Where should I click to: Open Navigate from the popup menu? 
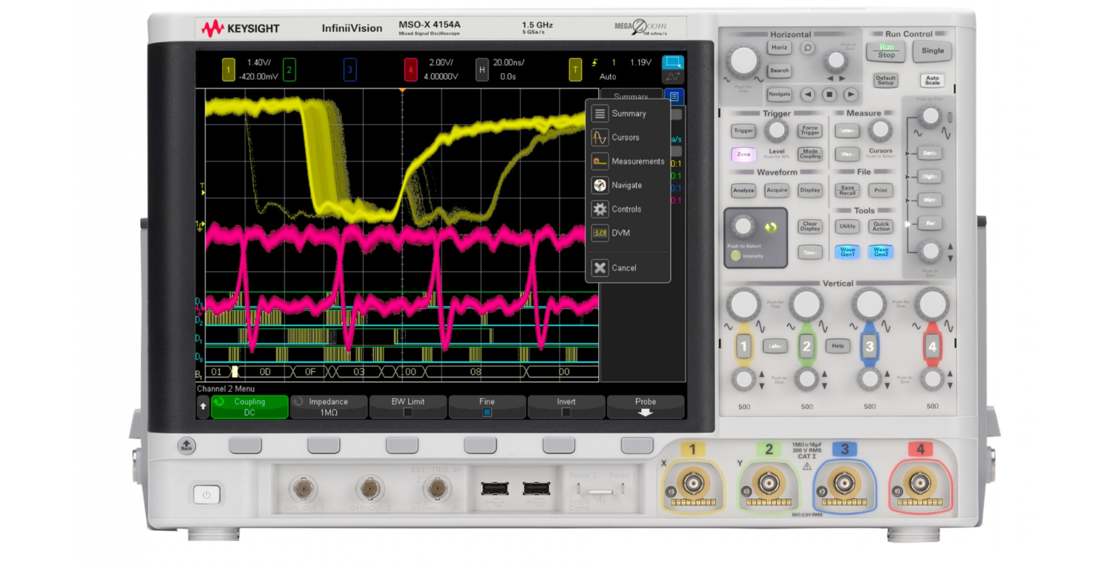[628, 185]
